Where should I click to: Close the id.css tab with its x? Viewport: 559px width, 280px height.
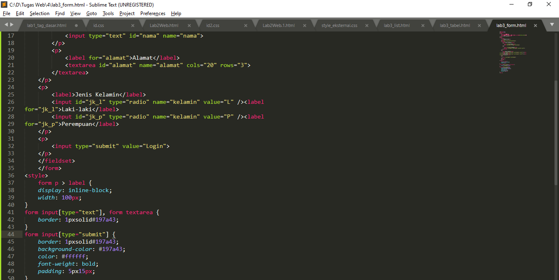pyautogui.click(x=133, y=25)
